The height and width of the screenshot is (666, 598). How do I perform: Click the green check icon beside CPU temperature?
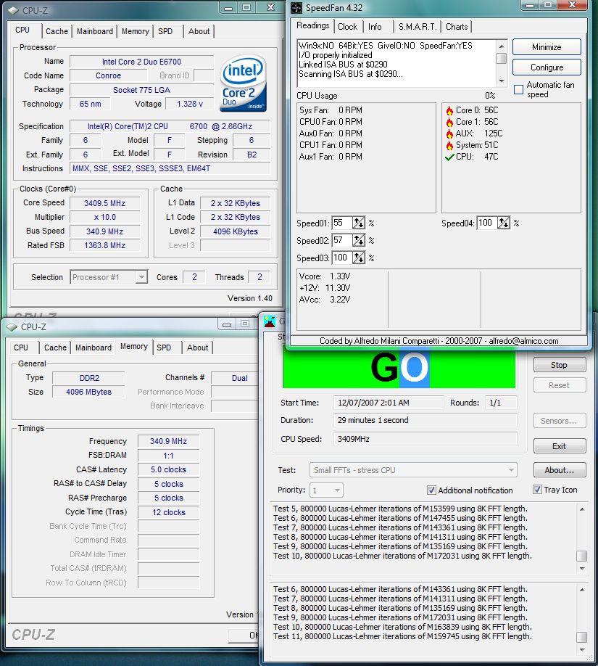(x=449, y=157)
